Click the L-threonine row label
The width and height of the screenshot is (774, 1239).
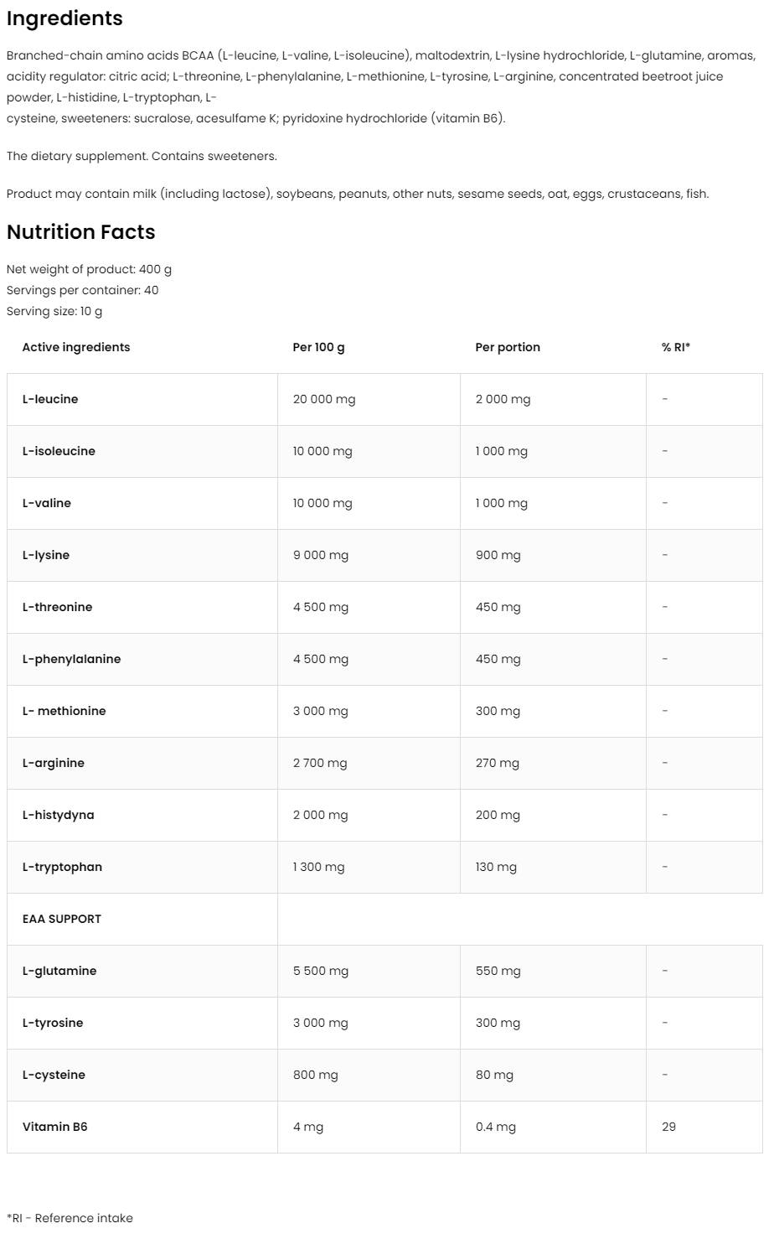[57, 607]
